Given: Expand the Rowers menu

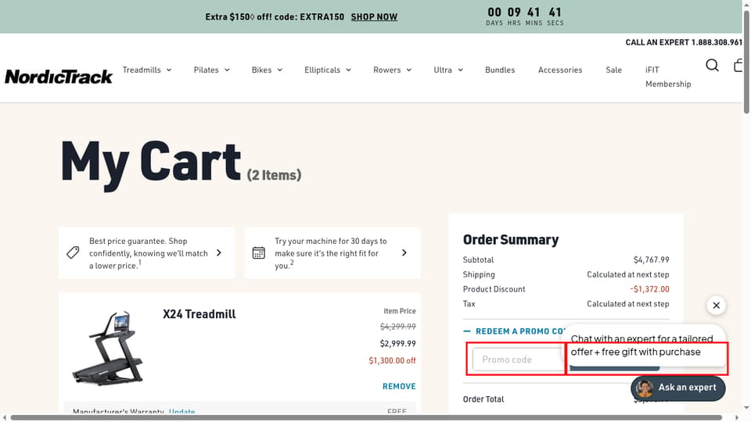Looking at the screenshot, I should point(392,70).
